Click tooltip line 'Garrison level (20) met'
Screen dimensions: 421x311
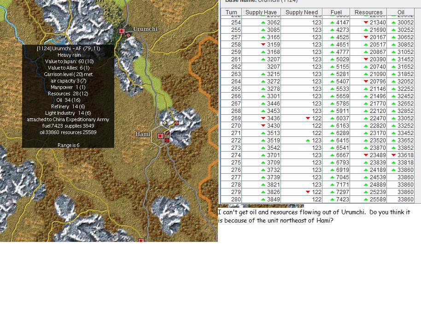coord(68,74)
